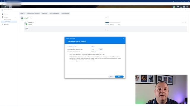Viewport: 190px width, 107px height.
Task: Click the browser reload icon
Action: coord(4,1)
